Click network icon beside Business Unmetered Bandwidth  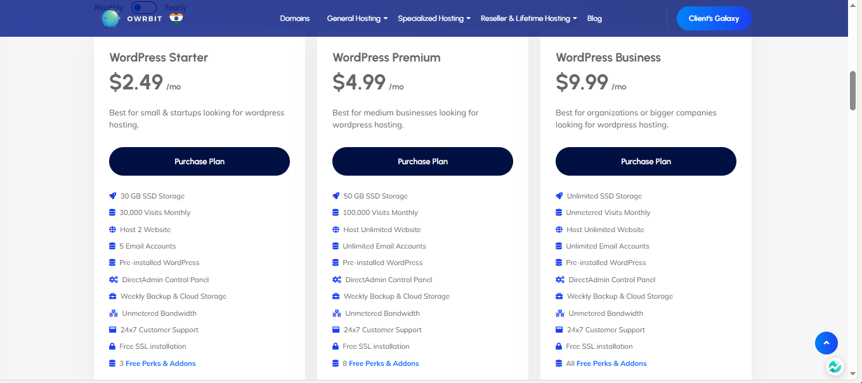click(559, 313)
